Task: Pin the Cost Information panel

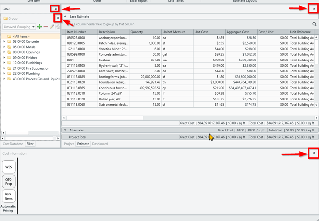Action: point(314,153)
